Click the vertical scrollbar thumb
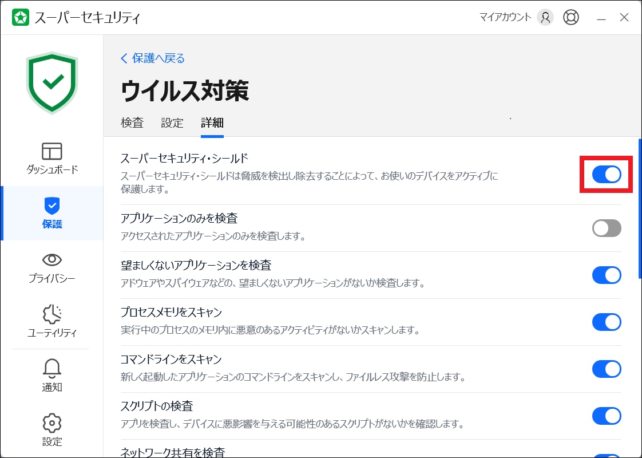Viewport: 642px width, 458px height. (x=640, y=209)
